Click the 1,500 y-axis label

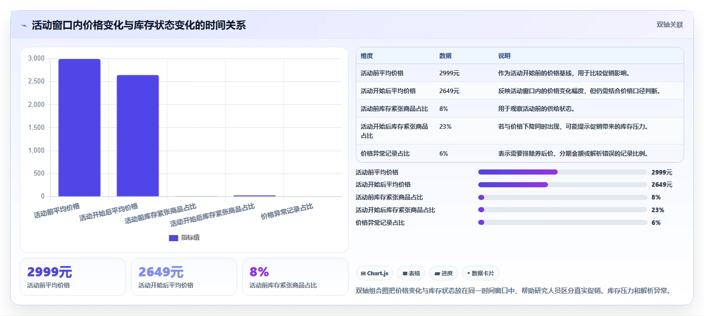coord(36,127)
